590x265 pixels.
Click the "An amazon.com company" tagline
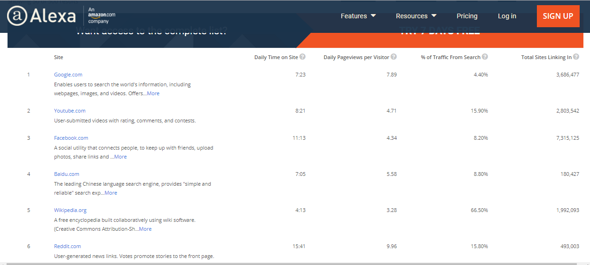(101, 15)
